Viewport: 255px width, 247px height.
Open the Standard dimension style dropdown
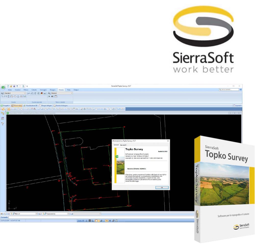15,93
